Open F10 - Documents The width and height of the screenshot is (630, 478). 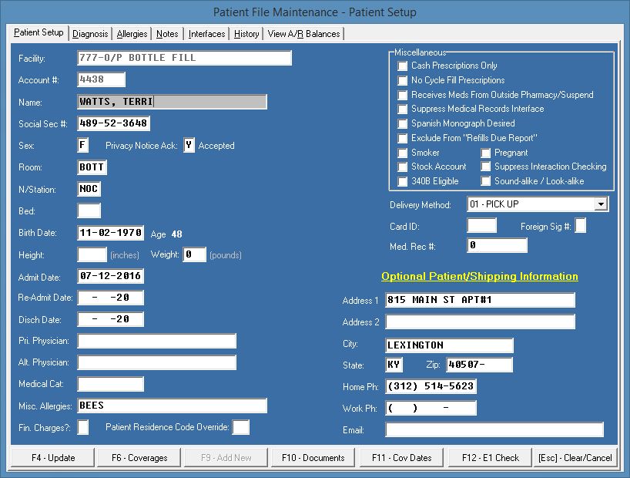[x=313, y=458]
